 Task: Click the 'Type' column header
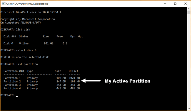tap(30, 71)
